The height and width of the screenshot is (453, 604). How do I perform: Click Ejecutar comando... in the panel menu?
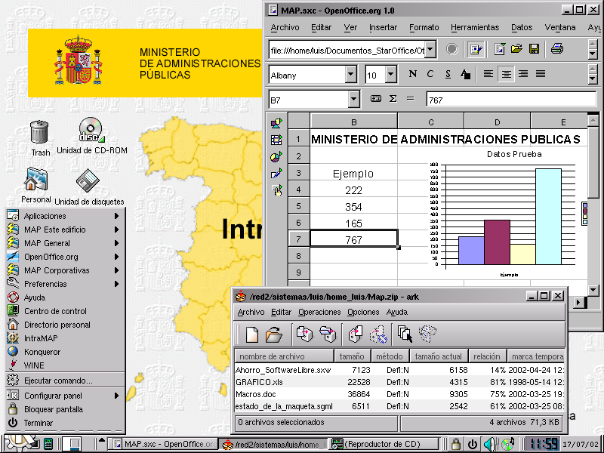pos(57,381)
